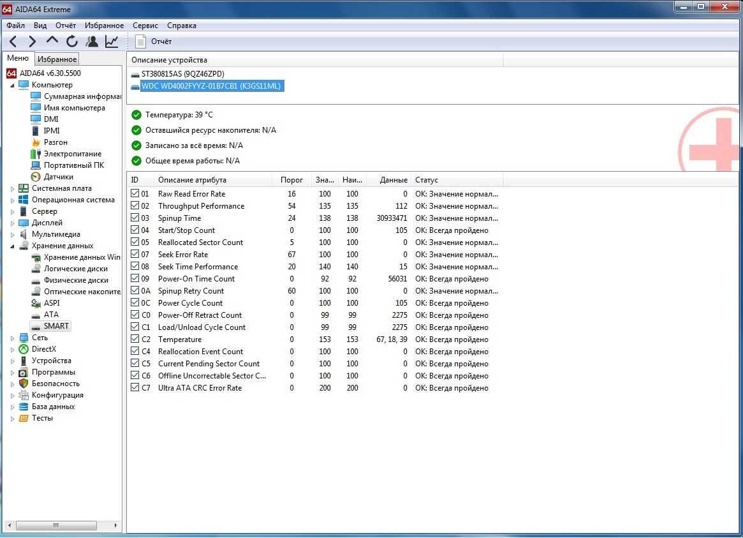Select the WDC WD4002FYYZ drive icon
This screenshot has height=538, width=743.
(135, 86)
